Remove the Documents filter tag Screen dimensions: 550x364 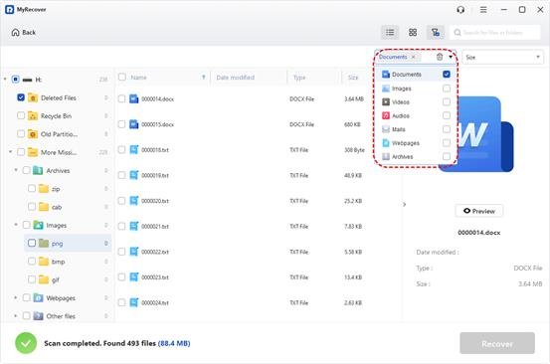point(413,57)
